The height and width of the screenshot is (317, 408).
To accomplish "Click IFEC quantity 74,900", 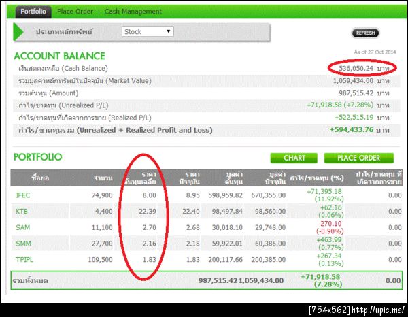I will point(102,195).
